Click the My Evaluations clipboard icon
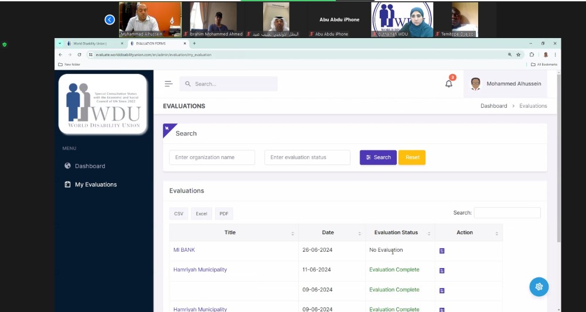This screenshot has width=586, height=312. pos(67,184)
